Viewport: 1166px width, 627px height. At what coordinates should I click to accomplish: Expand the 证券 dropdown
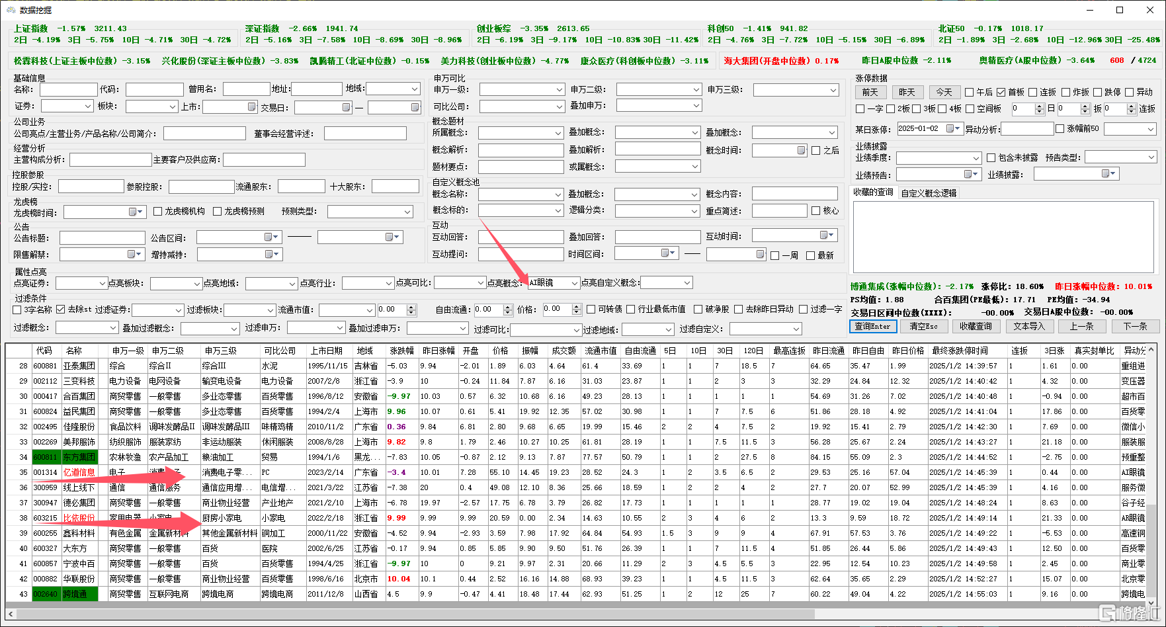click(88, 106)
